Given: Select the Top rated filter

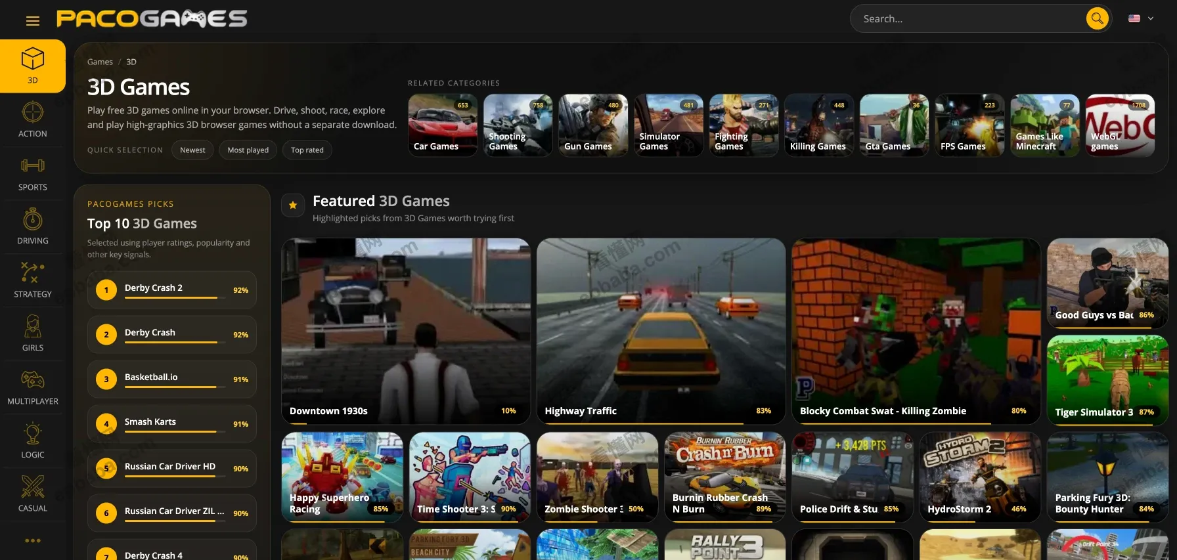Looking at the screenshot, I should (x=307, y=150).
